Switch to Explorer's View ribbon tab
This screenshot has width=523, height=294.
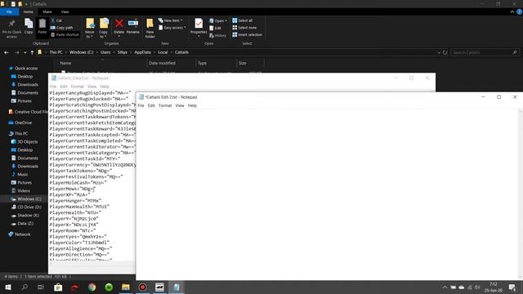point(65,11)
